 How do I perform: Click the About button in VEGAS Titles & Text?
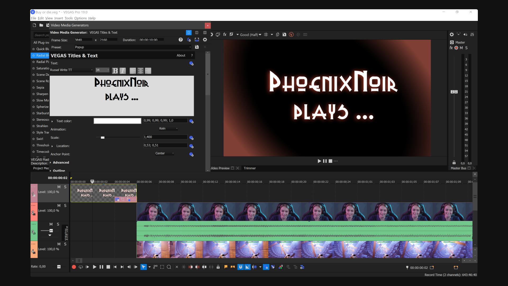[181, 55]
